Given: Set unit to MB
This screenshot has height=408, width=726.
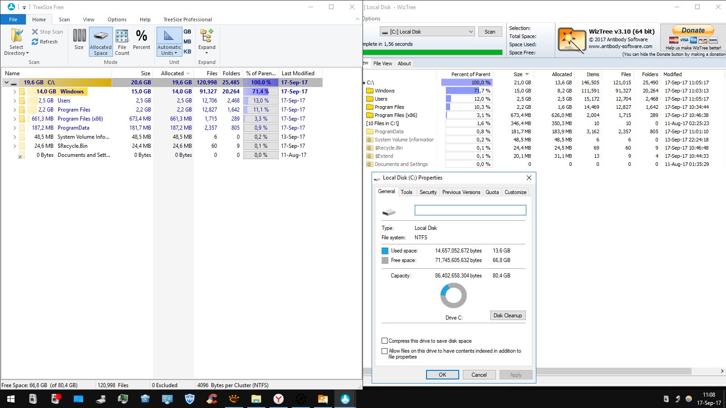Looking at the screenshot, I should [187, 42].
